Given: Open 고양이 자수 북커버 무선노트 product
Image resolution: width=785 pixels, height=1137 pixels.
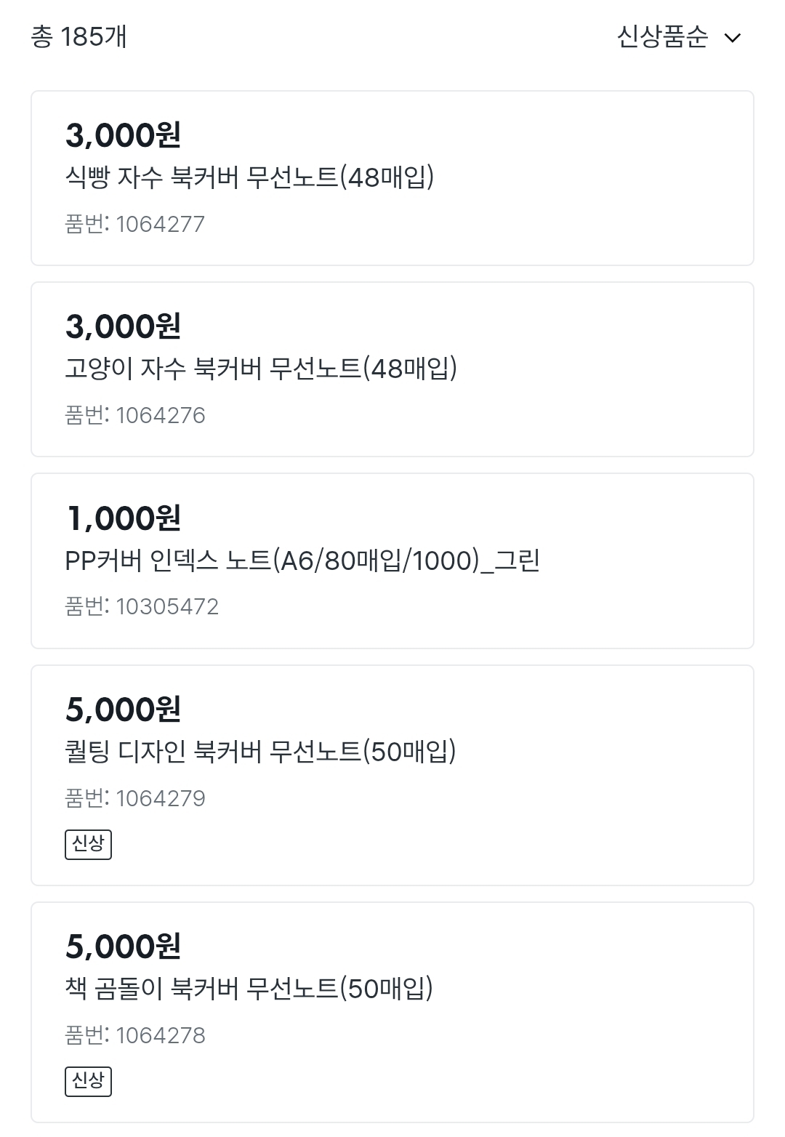Looking at the screenshot, I should [x=261, y=369].
